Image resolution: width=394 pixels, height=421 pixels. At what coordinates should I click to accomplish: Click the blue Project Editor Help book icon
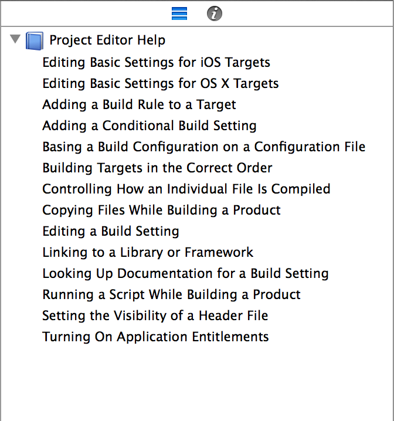pos(35,41)
